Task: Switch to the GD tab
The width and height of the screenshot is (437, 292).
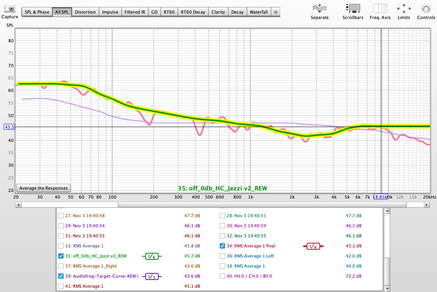Action: tap(154, 12)
